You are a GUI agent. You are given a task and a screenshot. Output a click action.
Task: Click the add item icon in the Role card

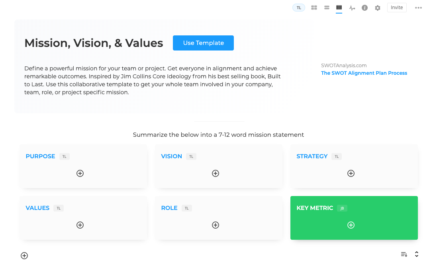click(216, 225)
